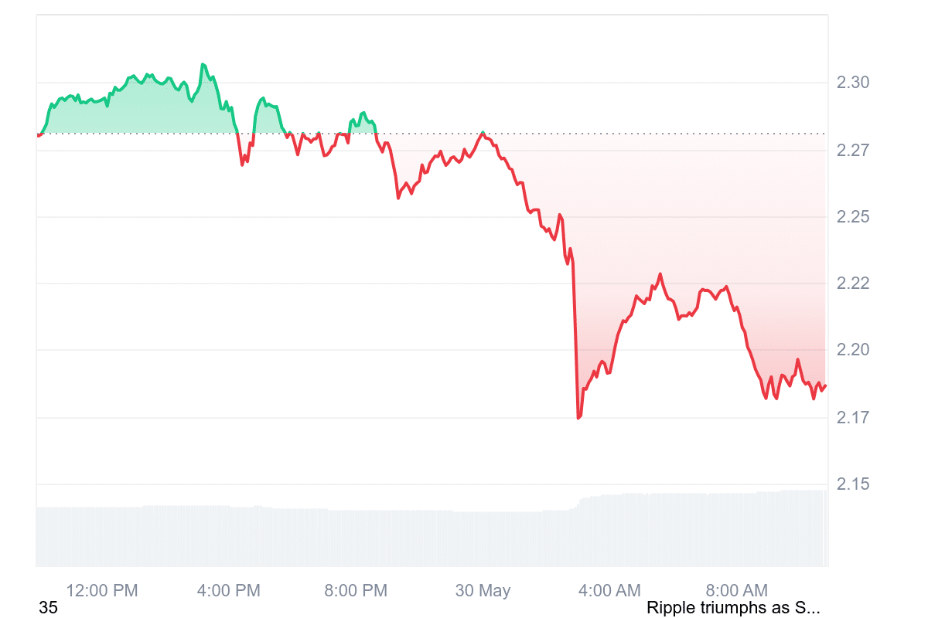Select the 12:00 PM time axis label
The height and width of the screenshot is (618, 928).
(x=102, y=591)
